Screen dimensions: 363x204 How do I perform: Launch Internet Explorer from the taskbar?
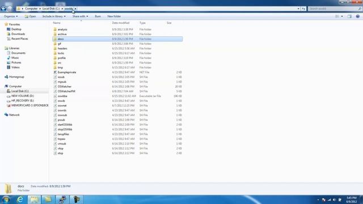click(20, 199)
